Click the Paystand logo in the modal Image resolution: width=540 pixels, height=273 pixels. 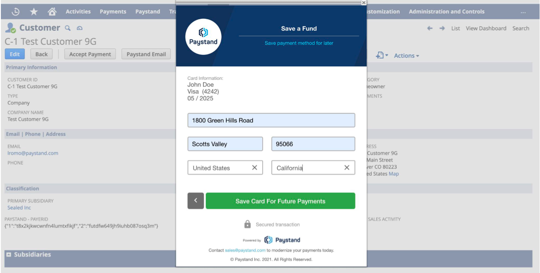coord(203,37)
